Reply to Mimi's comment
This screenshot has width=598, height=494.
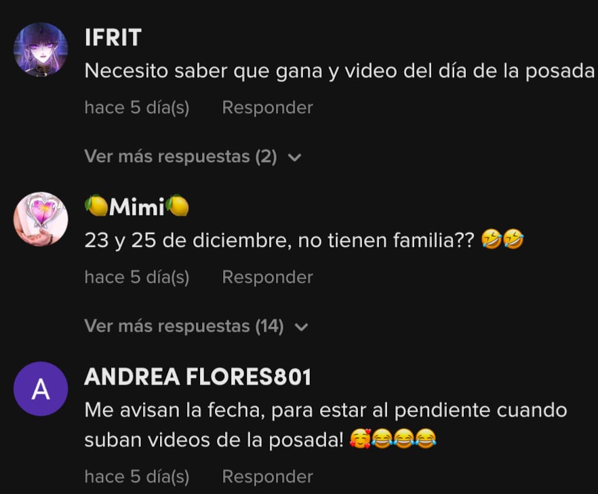pyautogui.click(x=267, y=277)
